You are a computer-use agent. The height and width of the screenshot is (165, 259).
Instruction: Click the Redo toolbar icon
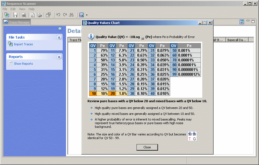coord(64,15)
